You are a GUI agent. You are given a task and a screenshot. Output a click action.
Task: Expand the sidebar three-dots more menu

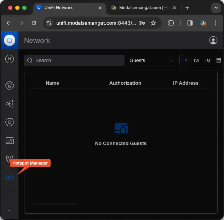coord(10,210)
